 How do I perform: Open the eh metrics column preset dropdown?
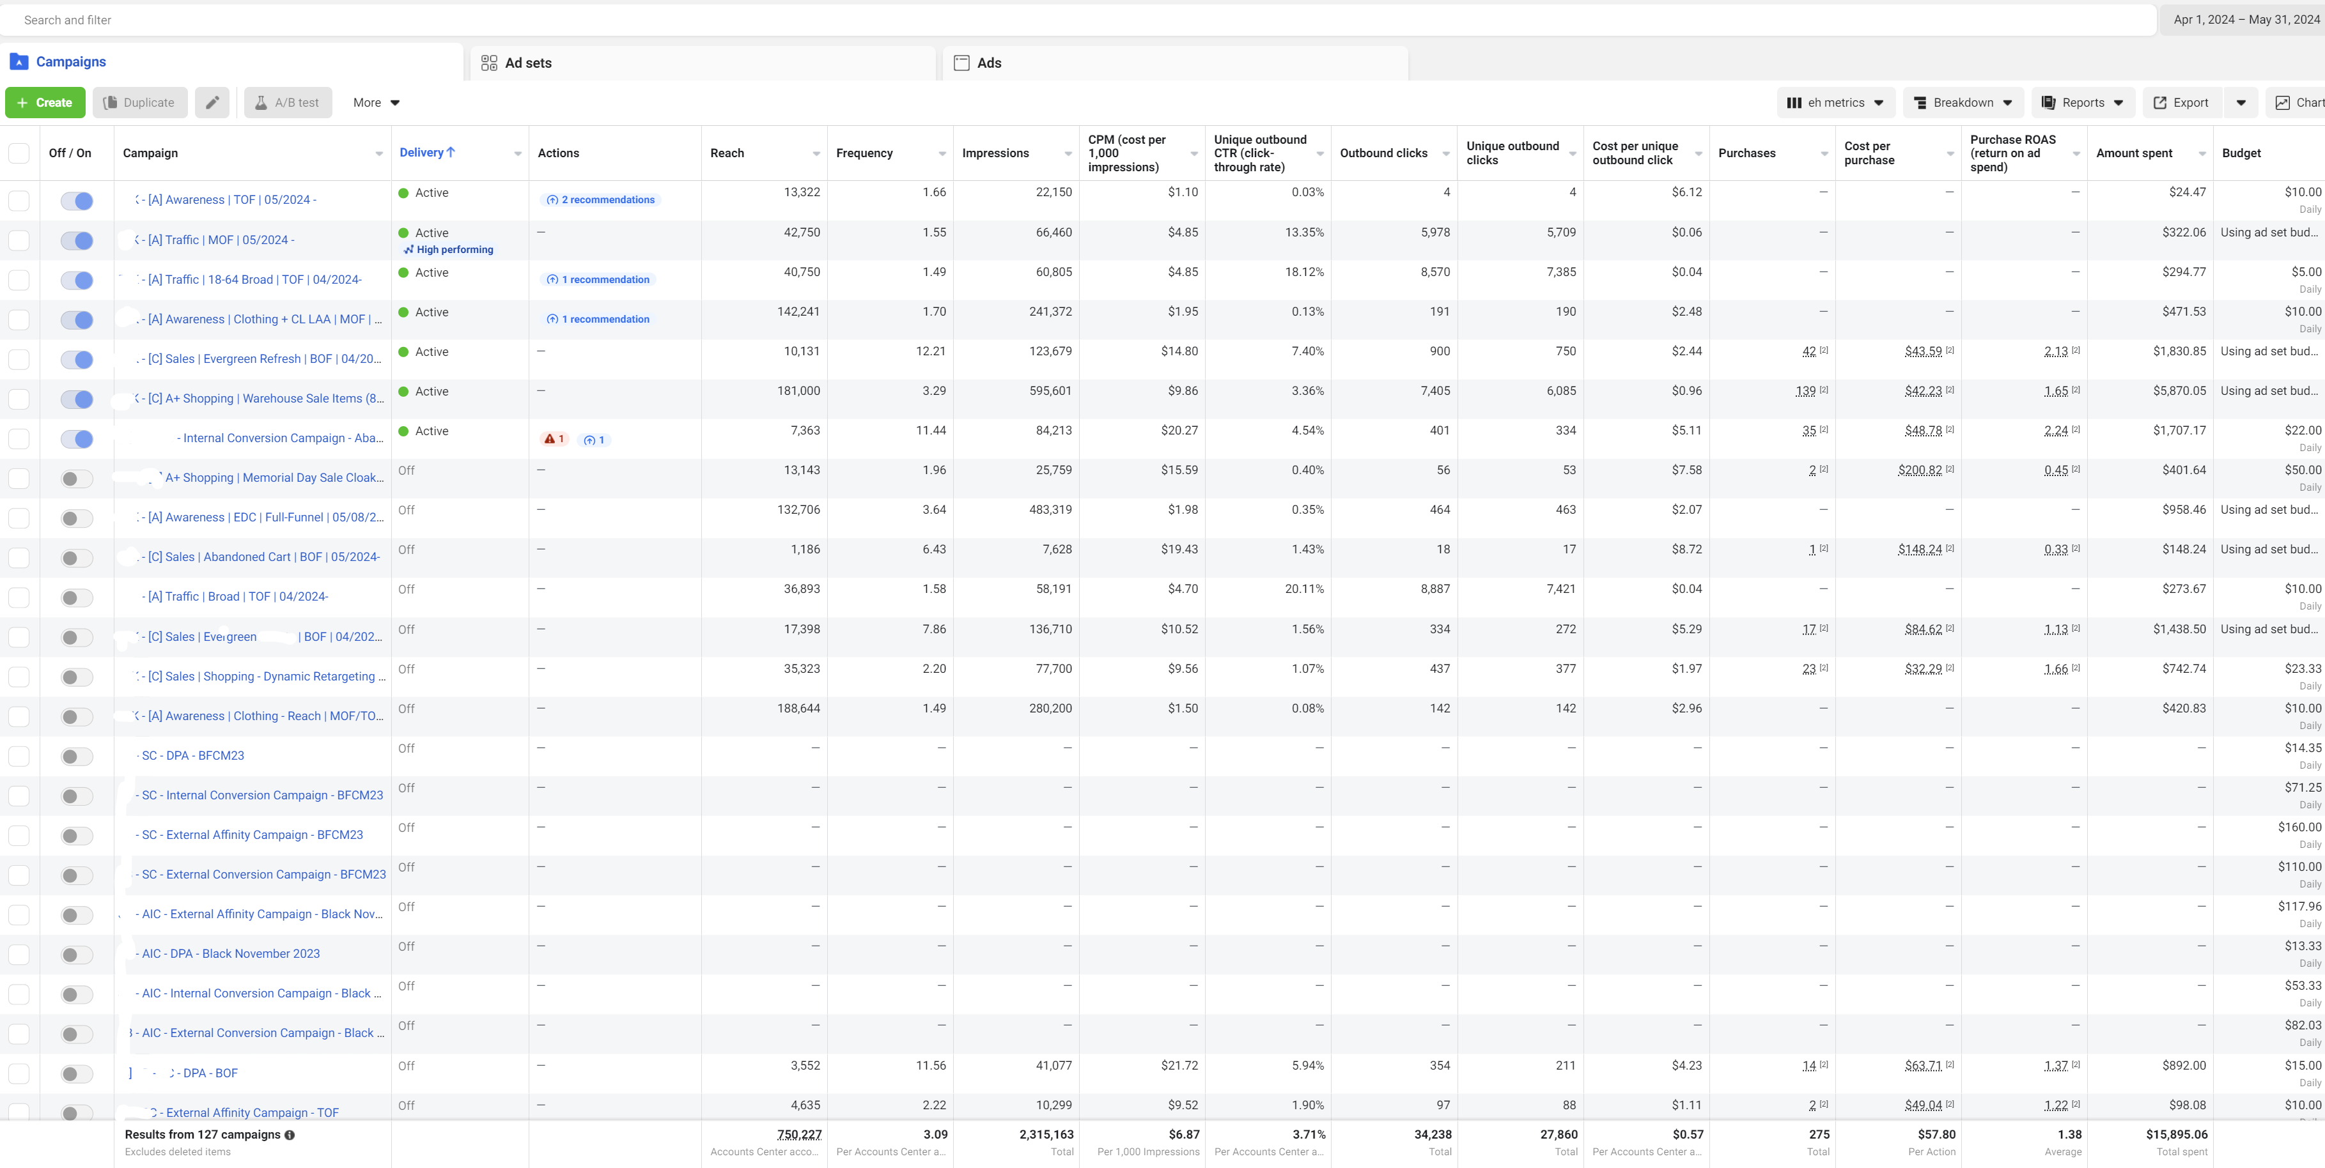[1836, 103]
